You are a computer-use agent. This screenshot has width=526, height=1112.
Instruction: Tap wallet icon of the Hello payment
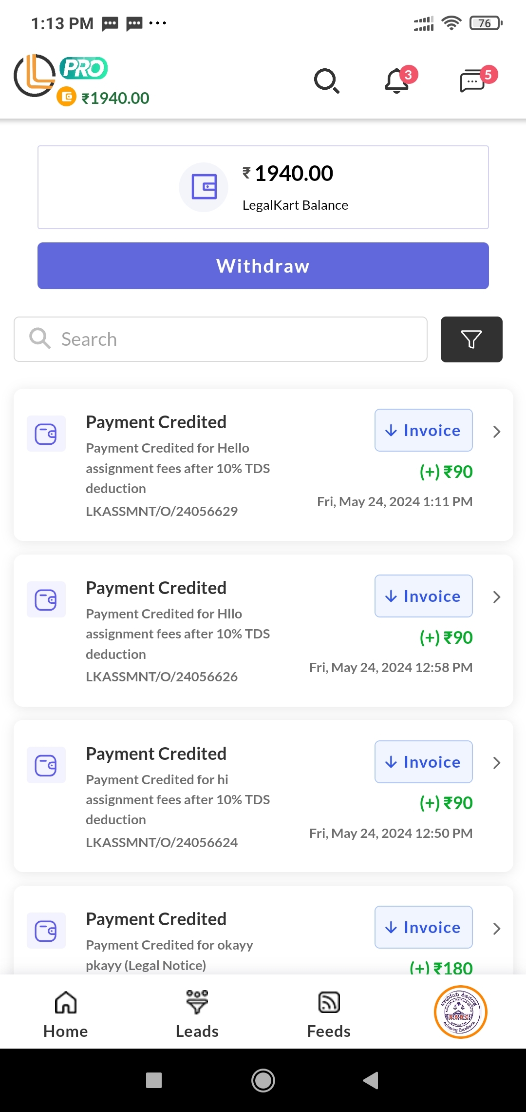tap(46, 434)
